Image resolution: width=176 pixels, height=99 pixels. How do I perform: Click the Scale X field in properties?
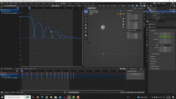click(165, 48)
